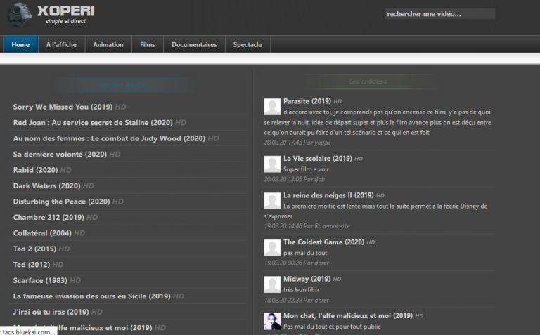Switch to the À l'affiche tab
Viewport: 540px width, 335px height.
click(x=61, y=44)
